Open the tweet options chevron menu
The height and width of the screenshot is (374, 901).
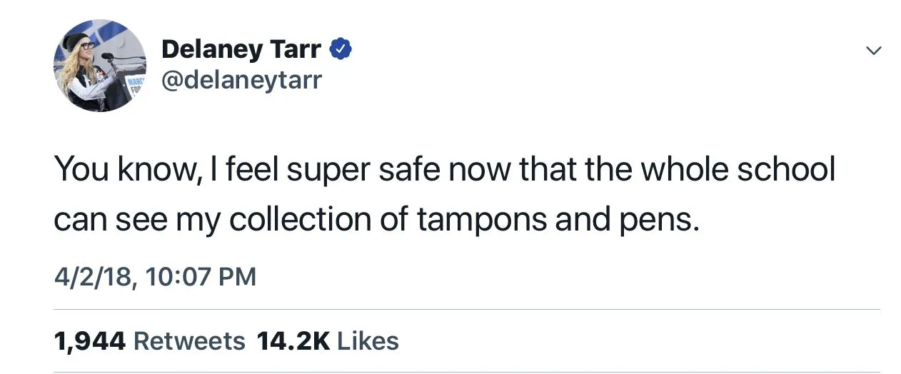click(873, 51)
